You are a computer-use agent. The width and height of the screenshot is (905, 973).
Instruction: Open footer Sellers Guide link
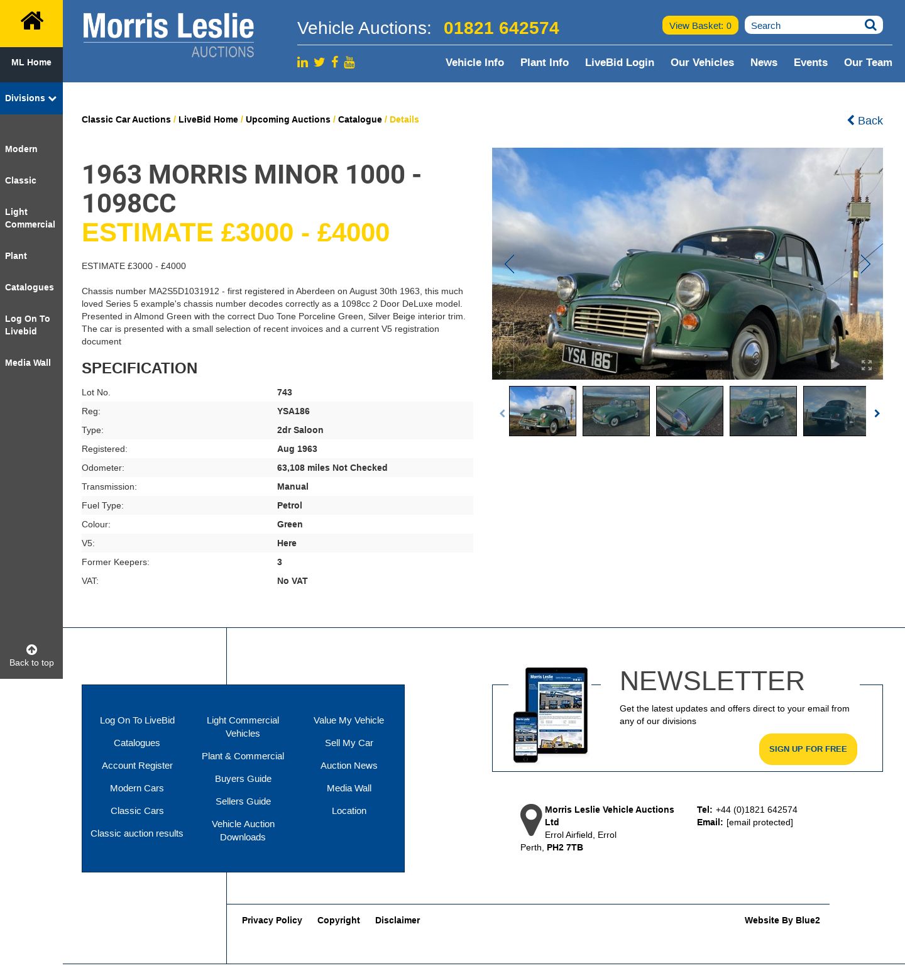pyautogui.click(x=243, y=801)
